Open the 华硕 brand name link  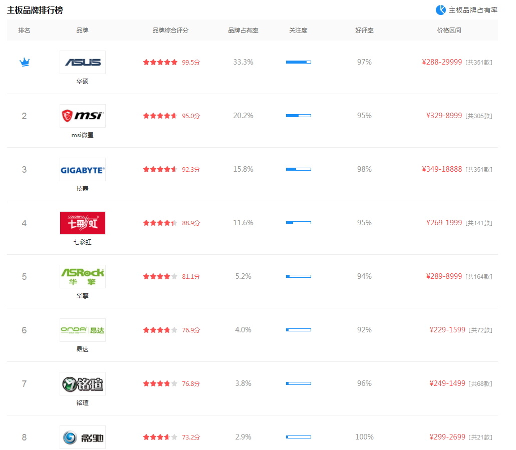(82, 81)
